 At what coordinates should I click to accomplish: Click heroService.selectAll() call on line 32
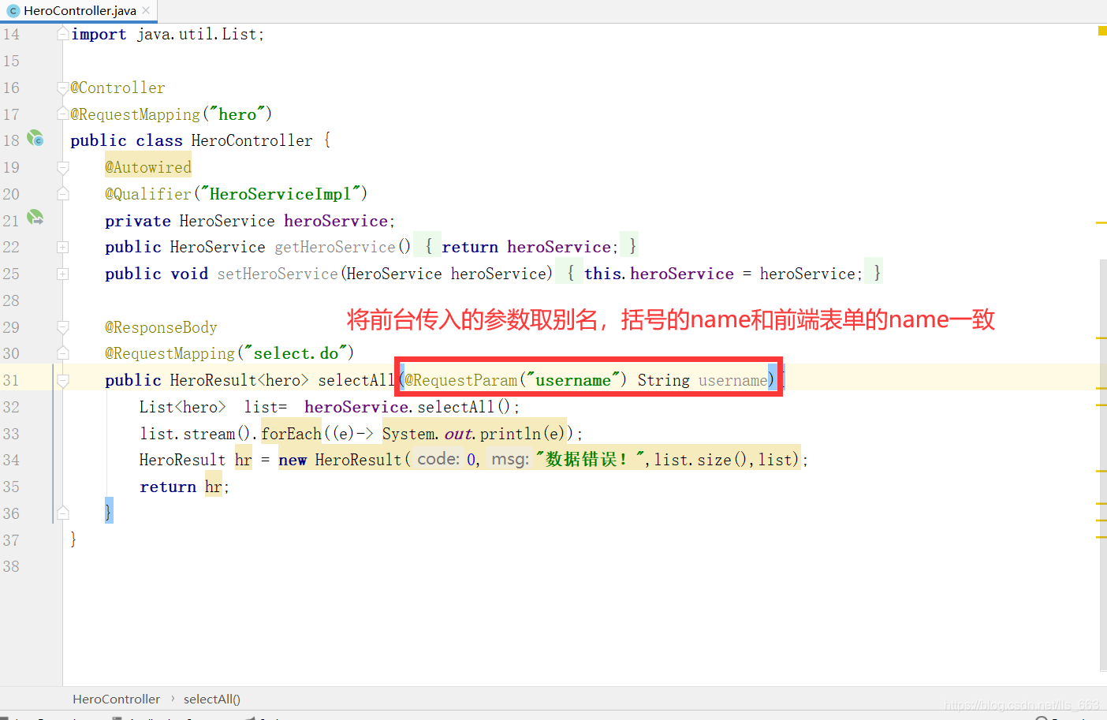point(408,407)
